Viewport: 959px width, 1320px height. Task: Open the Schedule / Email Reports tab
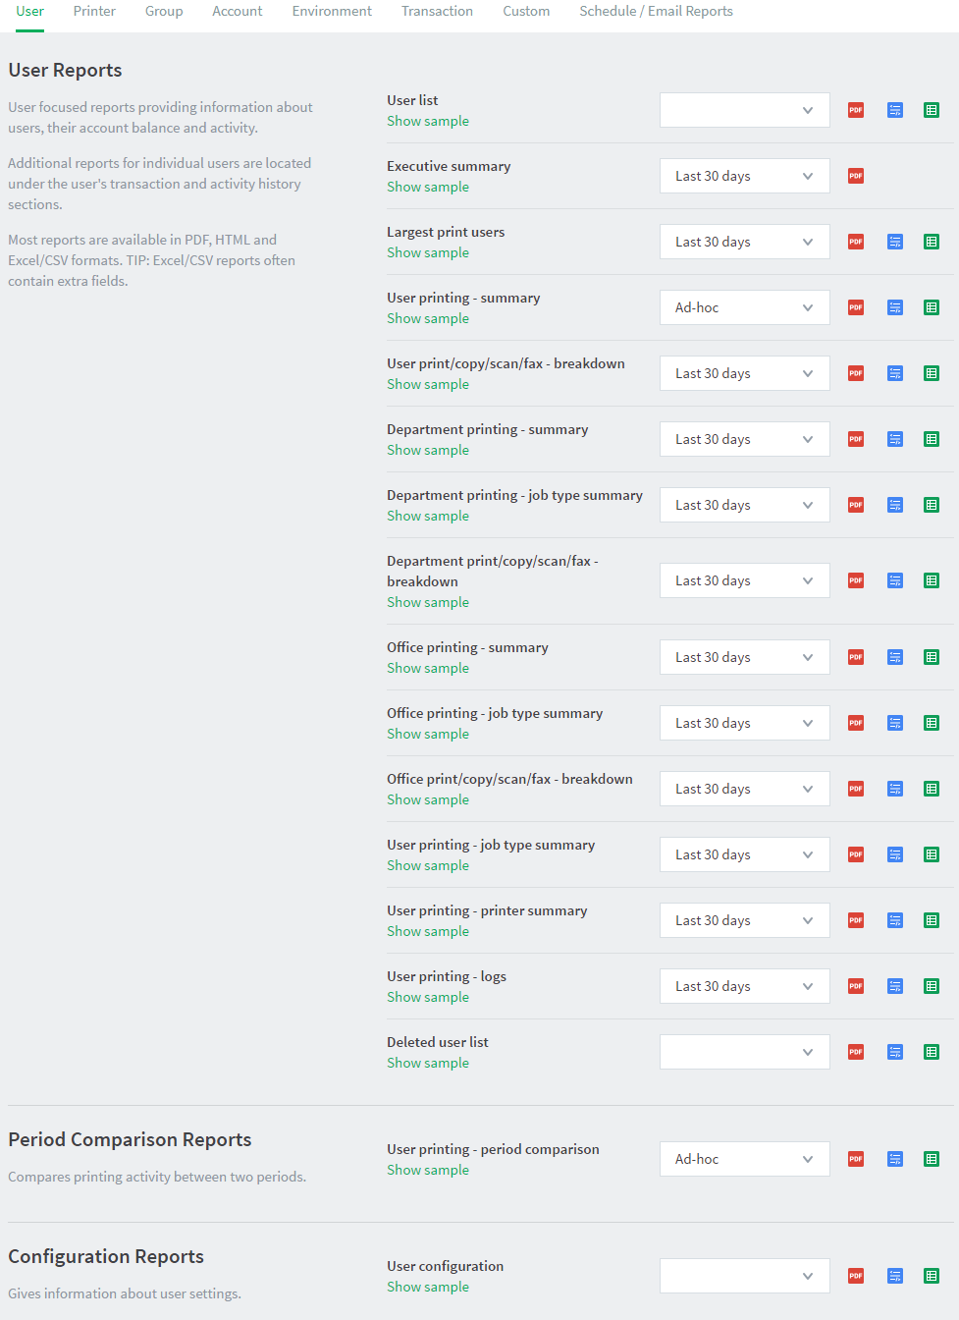coord(656,12)
